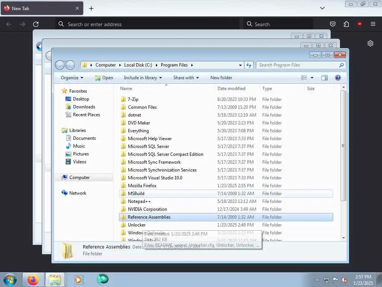Sort by Name column header

pyautogui.click(x=126, y=89)
